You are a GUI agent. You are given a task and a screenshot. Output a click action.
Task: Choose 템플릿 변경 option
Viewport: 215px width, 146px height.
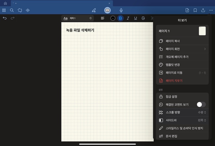coord(182,65)
